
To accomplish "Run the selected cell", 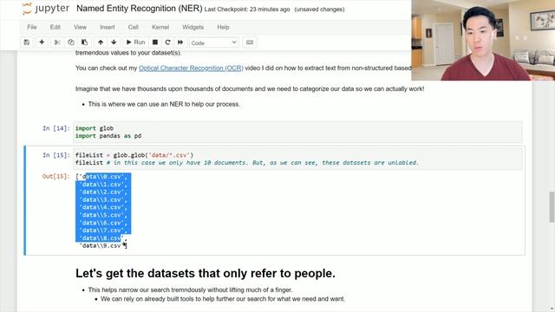I will click(136, 42).
